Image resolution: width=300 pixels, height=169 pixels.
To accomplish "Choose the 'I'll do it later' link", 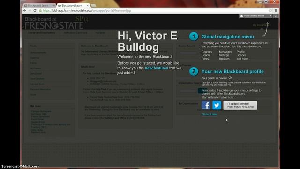I will click(x=210, y=114).
